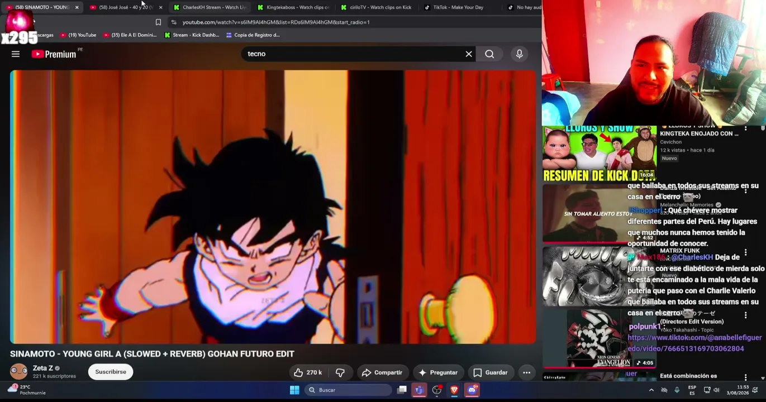The height and width of the screenshot is (402, 766).
Task: Open the Zeta Z channel avatar
Action: [18, 372]
